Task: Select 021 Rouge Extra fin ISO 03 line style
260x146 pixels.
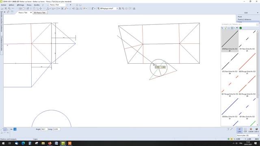Action: click(x=230, y=86)
